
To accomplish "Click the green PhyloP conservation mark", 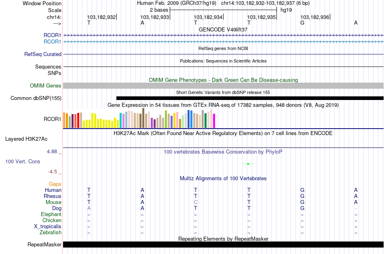I will click(248, 164).
